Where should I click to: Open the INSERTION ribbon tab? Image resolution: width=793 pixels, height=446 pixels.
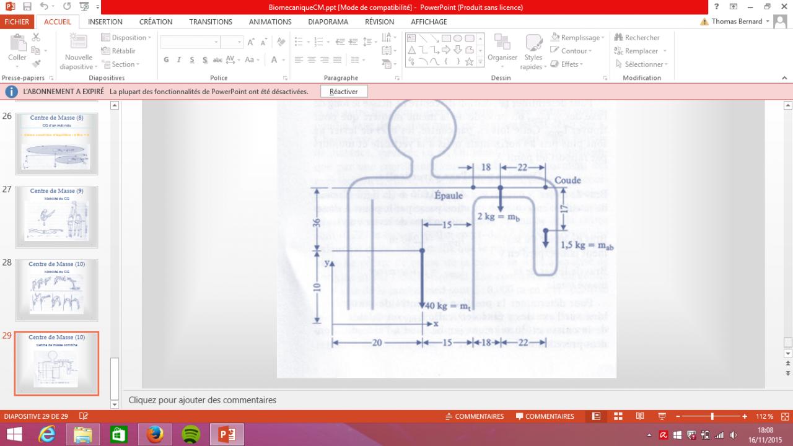click(105, 22)
